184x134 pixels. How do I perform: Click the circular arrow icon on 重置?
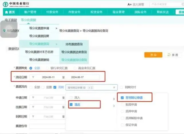pos(169,55)
